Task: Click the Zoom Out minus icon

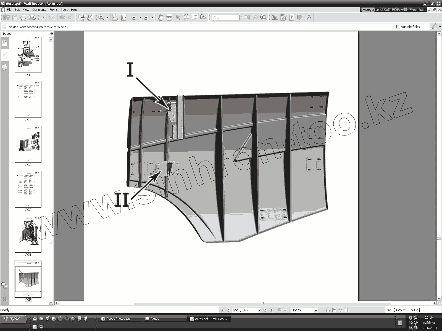Action: [x=134, y=18]
